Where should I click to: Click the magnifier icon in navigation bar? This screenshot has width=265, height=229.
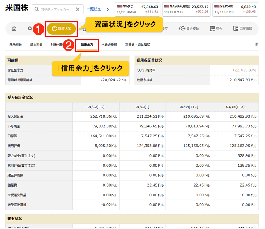tap(30, 29)
